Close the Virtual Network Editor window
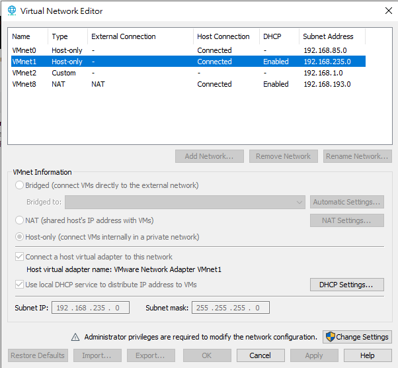The height and width of the screenshot is (368, 398). 387,11
